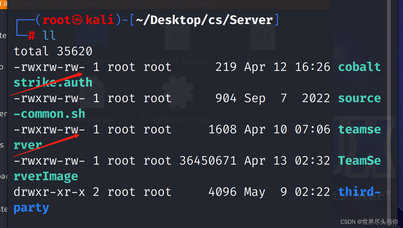Click the timestamp 'May 9 02:22'

(287, 192)
